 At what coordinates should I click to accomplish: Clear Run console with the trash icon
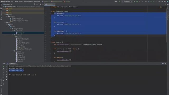point(6,79)
